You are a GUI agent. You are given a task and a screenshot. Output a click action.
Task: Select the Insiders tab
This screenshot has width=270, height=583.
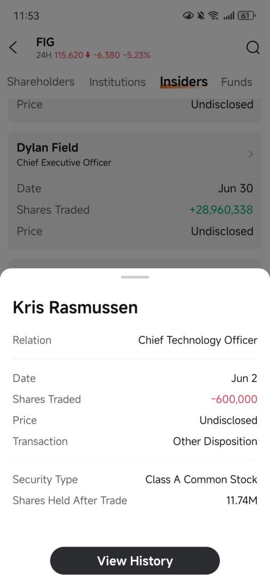coord(184,82)
